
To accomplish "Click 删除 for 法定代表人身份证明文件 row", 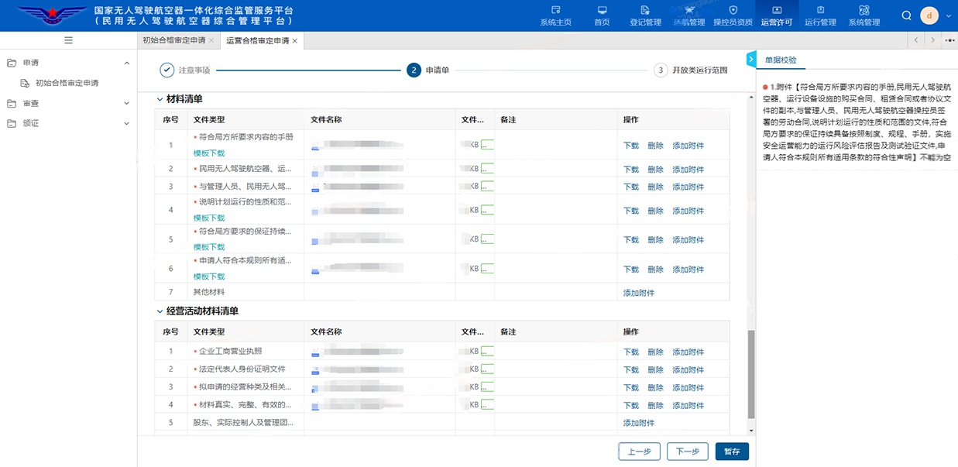I will pos(655,369).
